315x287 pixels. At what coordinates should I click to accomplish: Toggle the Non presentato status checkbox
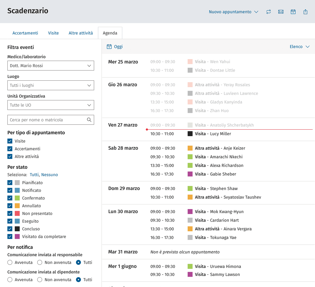[x=10, y=213]
